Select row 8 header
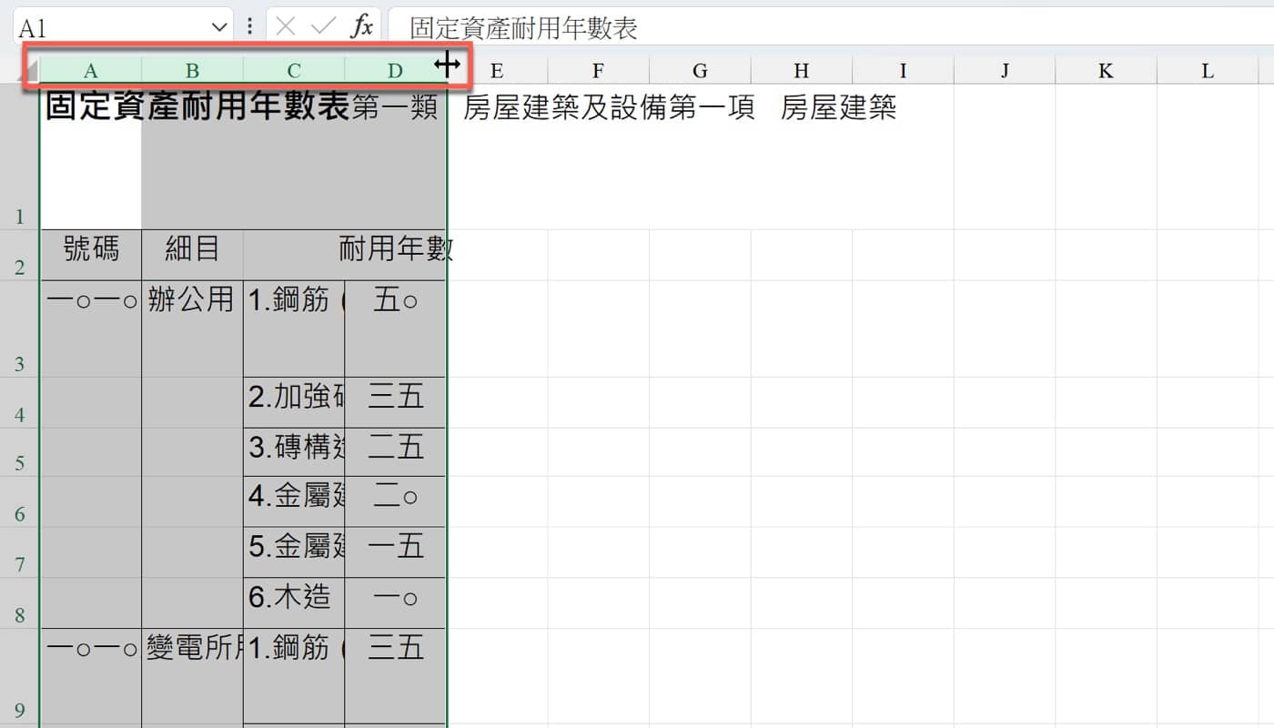Screen dimensions: 1274x728 point(20,602)
